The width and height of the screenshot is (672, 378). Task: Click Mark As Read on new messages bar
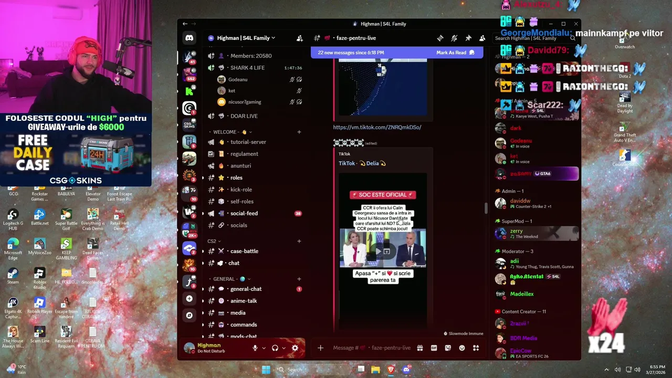click(x=455, y=52)
